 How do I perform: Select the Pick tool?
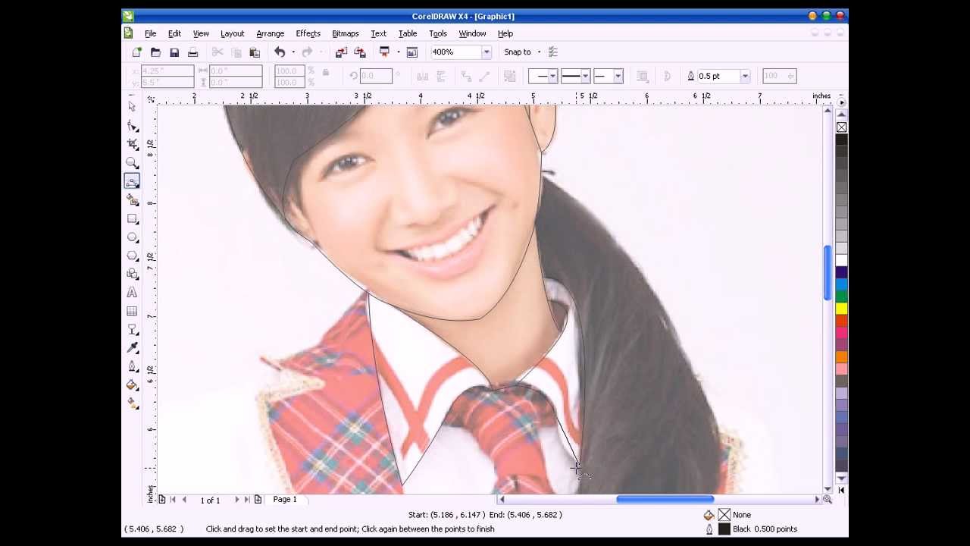pos(132,108)
